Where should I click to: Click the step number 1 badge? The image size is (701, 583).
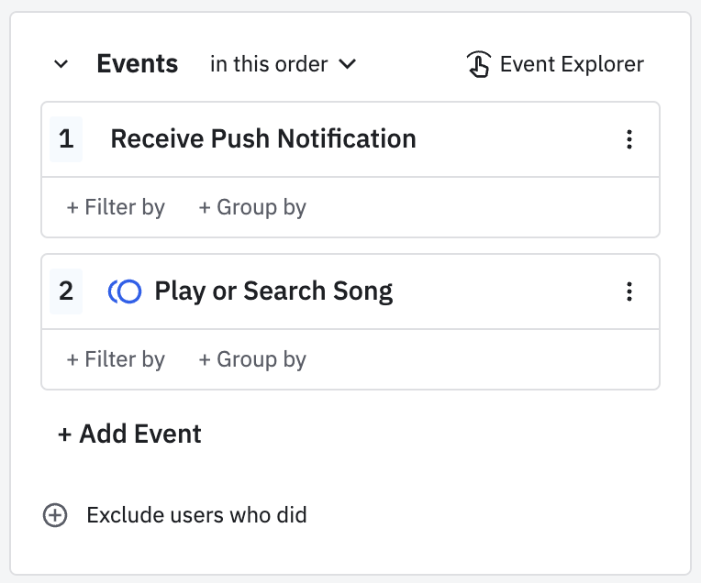(66, 139)
